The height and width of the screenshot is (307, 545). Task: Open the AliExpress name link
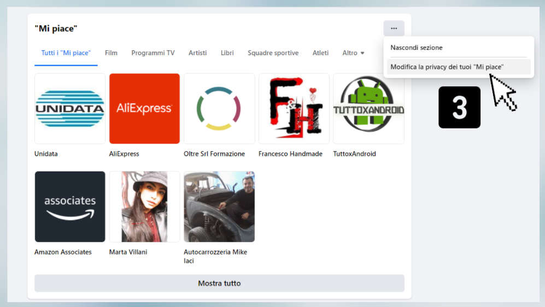124,154
